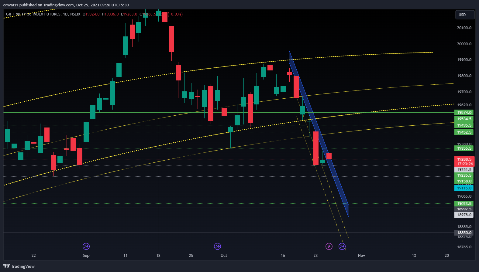Click the Oct date label
Image resolution: width=479 pixels, height=272 pixels.
pyautogui.click(x=224, y=256)
